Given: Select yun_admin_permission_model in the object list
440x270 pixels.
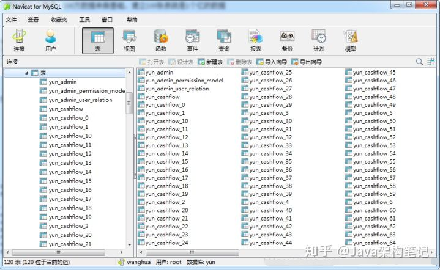Looking at the screenshot, I should tap(184, 81).
